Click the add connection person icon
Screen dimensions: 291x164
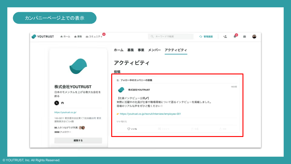[x=225, y=37]
